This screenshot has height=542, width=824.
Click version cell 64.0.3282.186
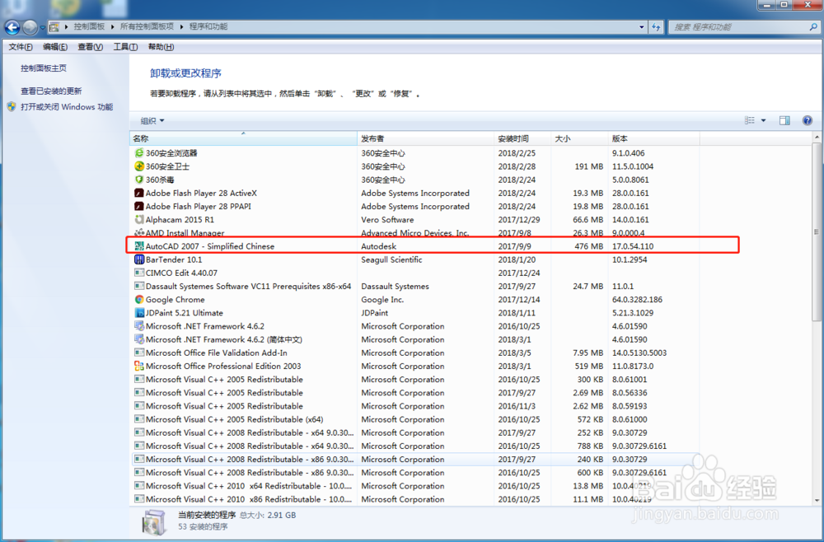coord(637,299)
